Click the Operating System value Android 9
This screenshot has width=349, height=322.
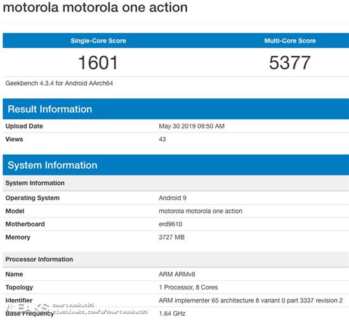pyautogui.click(x=173, y=198)
